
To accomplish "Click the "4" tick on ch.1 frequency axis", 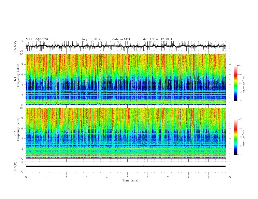I will 23,85.
